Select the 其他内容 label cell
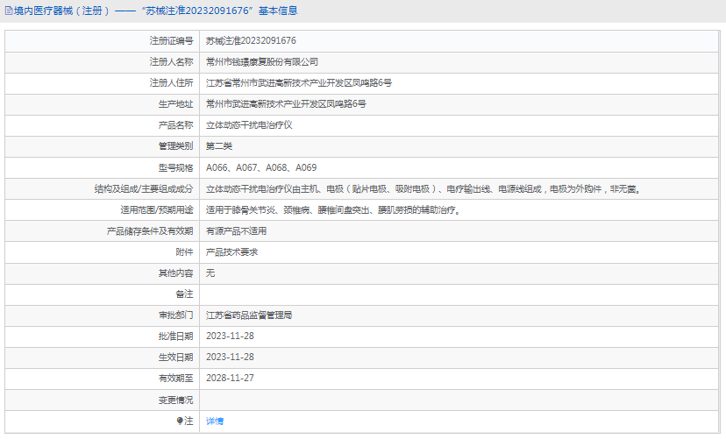Screen dimensions: 726x439 click(103, 273)
